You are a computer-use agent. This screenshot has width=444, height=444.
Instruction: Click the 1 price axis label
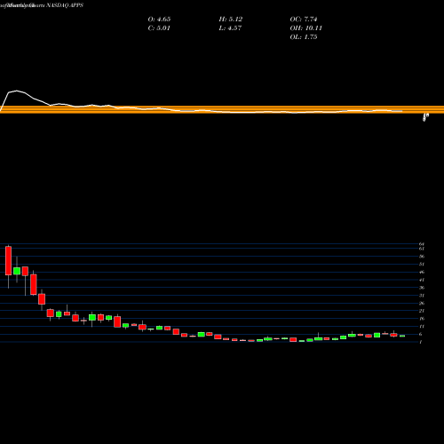421,342
